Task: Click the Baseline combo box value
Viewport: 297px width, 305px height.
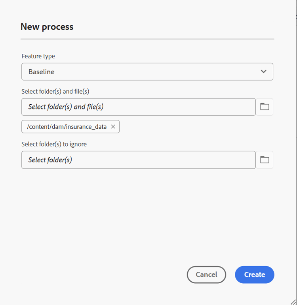Action: pyautogui.click(x=42, y=72)
